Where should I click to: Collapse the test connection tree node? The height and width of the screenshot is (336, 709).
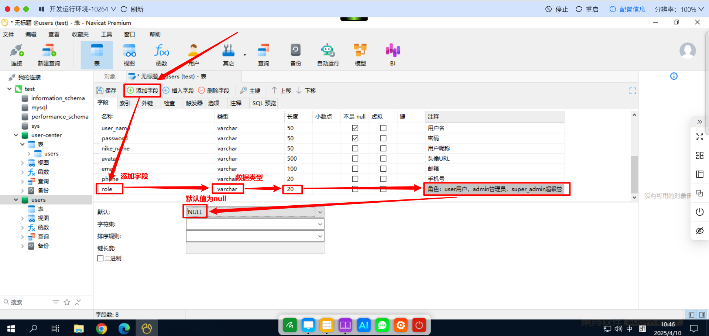(x=10, y=89)
